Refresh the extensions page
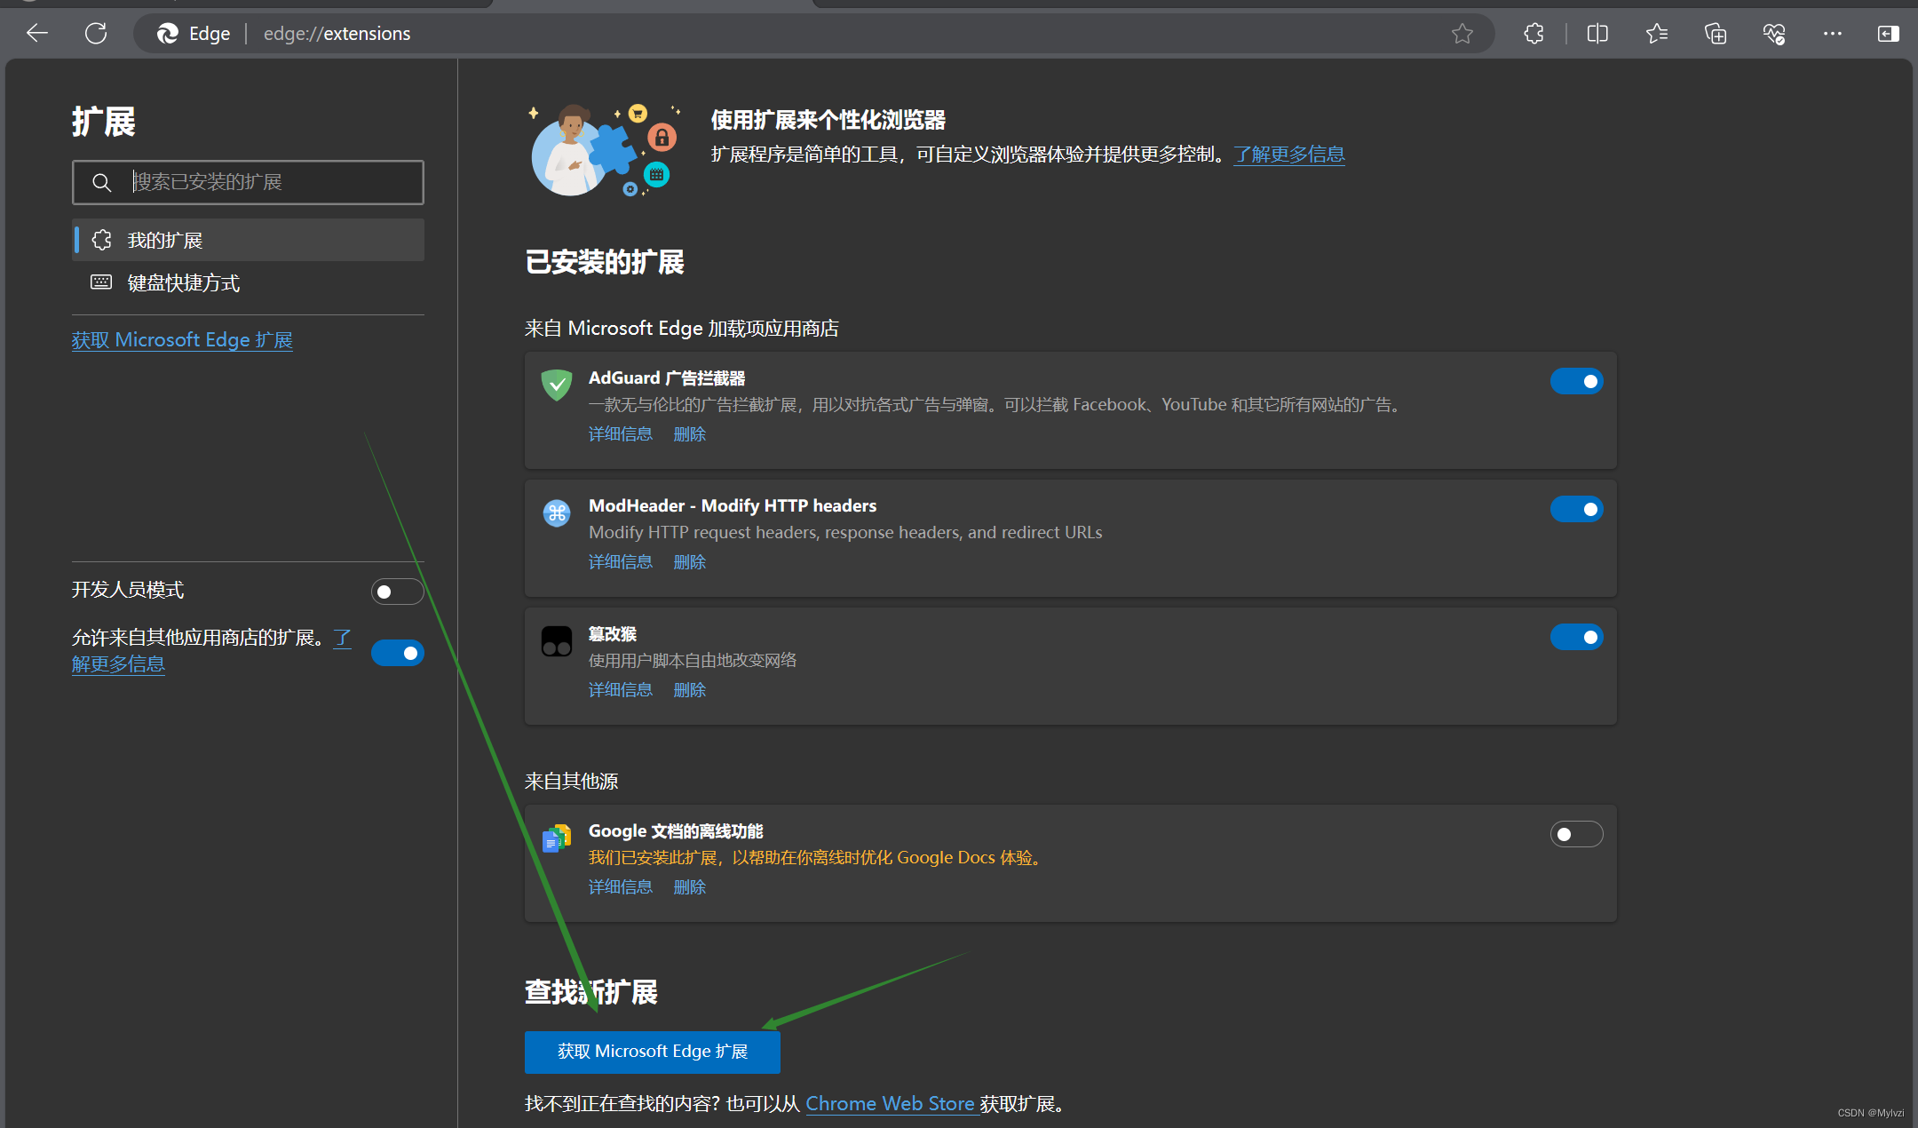The image size is (1918, 1128). (x=96, y=34)
